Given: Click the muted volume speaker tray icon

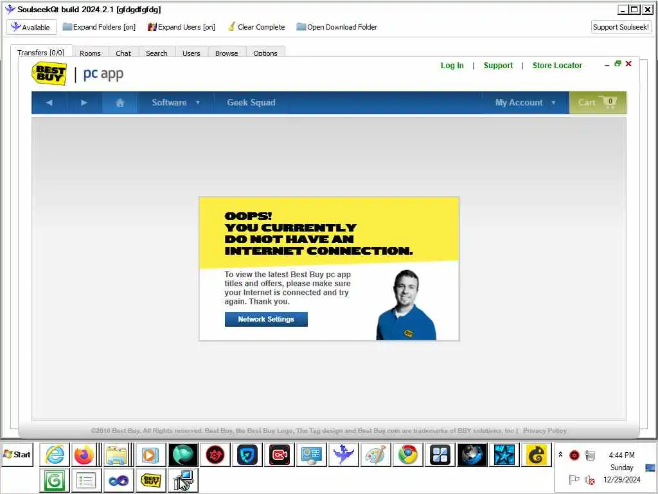Looking at the screenshot, I should point(590,479).
